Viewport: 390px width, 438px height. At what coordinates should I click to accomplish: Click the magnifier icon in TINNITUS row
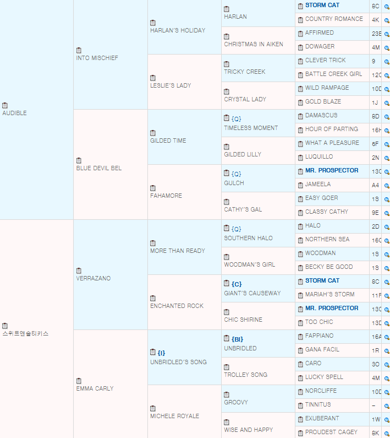pyautogui.click(x=387, y=406)
